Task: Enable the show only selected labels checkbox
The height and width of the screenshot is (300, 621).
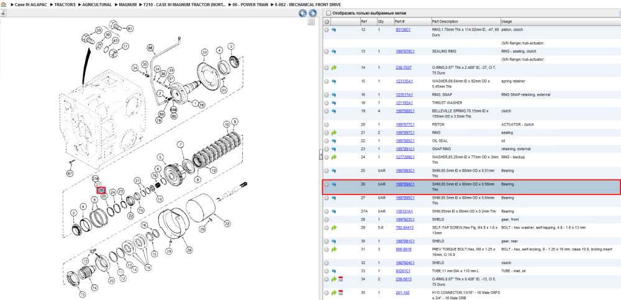Action: (328, 13)
